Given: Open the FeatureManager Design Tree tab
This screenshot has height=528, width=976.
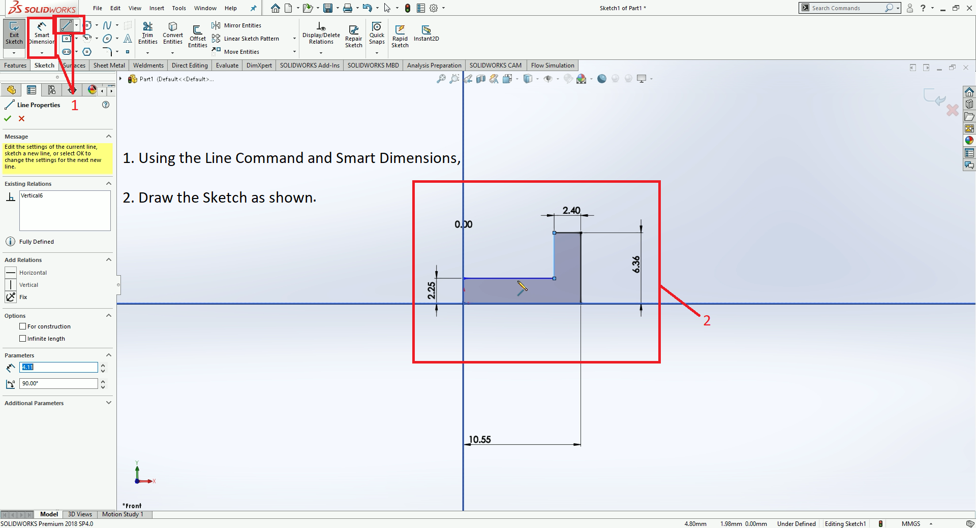Looking at the screenshot, I should pos(11,90).
